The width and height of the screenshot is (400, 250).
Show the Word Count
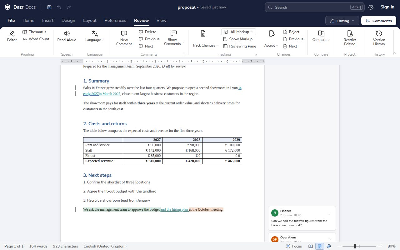(36, 39)
